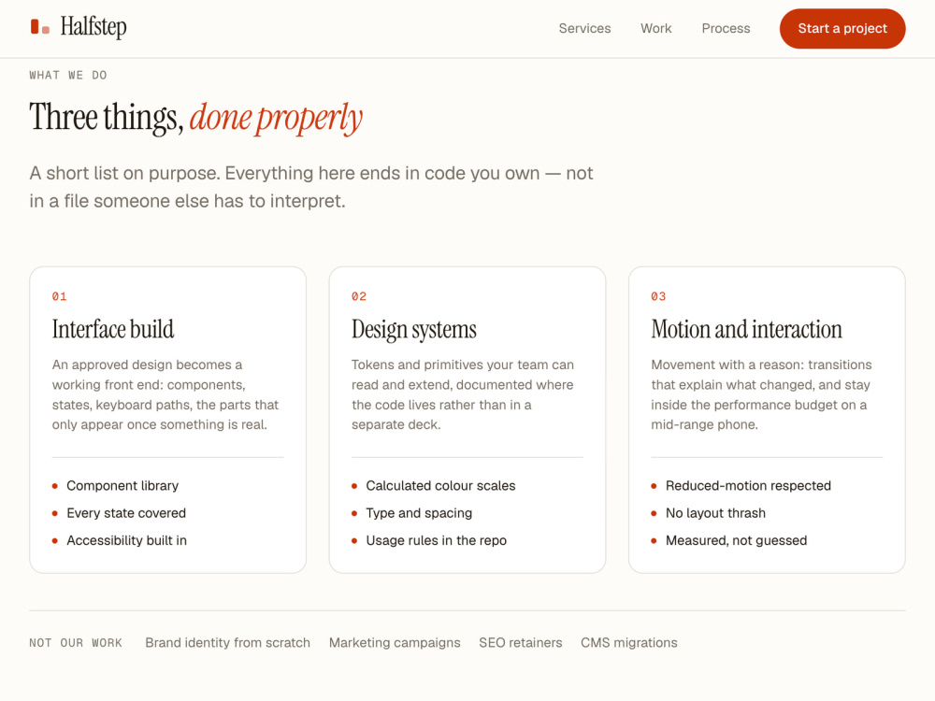Click the '01' number on Interface build card

click(x=59, y=296)
